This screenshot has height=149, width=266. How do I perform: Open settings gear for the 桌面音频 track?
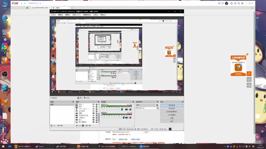click(x=130, y=118)
